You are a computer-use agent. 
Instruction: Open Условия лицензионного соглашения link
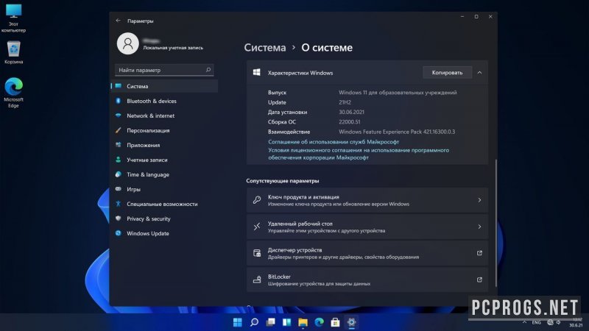(x=359, y=154)
